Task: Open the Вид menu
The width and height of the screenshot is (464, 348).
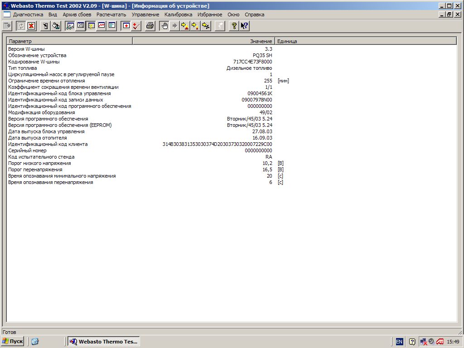Action: click(x=53, y=14)
